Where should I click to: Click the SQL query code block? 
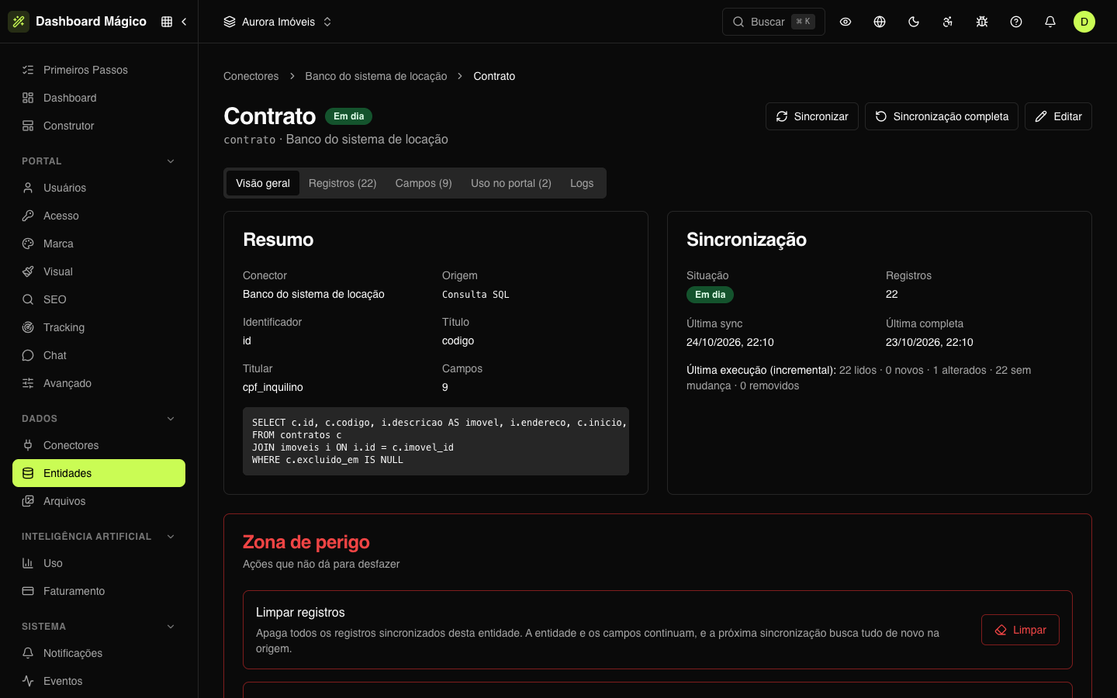(x=436, y=441)
